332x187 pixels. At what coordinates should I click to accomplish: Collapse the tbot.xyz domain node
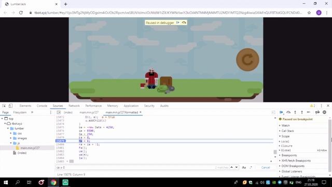pyautogui.click(x=5, y=124)
